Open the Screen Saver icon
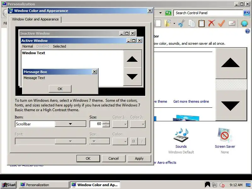 [225, 135]
